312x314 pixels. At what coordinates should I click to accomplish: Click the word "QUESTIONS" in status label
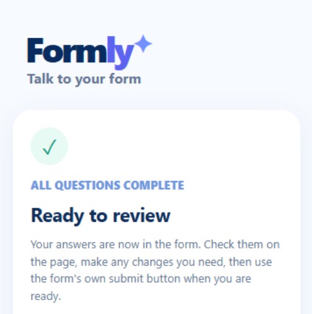pyautogui.click(x=88, y=185)
